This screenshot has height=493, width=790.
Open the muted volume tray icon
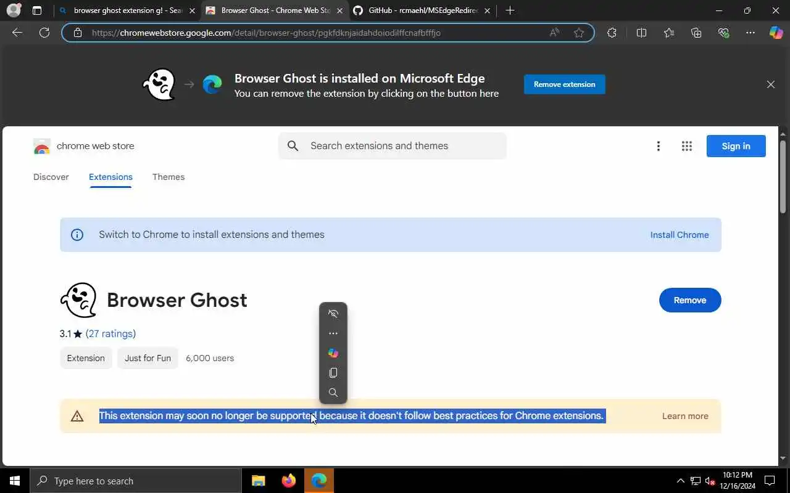(x=710, y=481)
